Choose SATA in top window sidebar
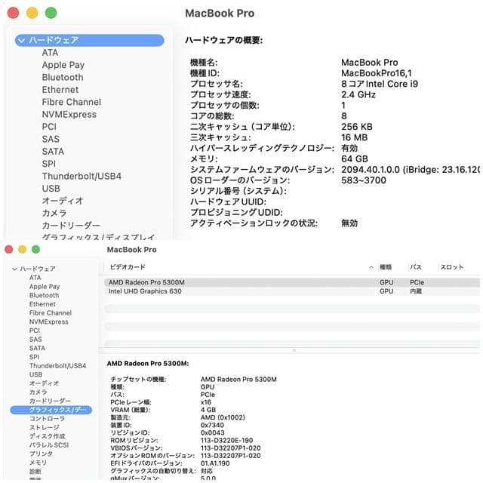The image size is (483, 483). (x=53, y=151)
